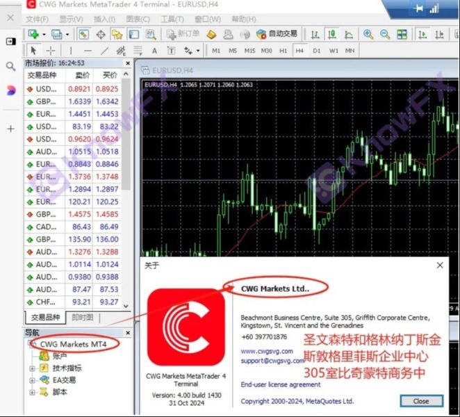Screen dimensions: 460x417
Task: Switch chart to candlesticks icon
Action: coord(332,34)
